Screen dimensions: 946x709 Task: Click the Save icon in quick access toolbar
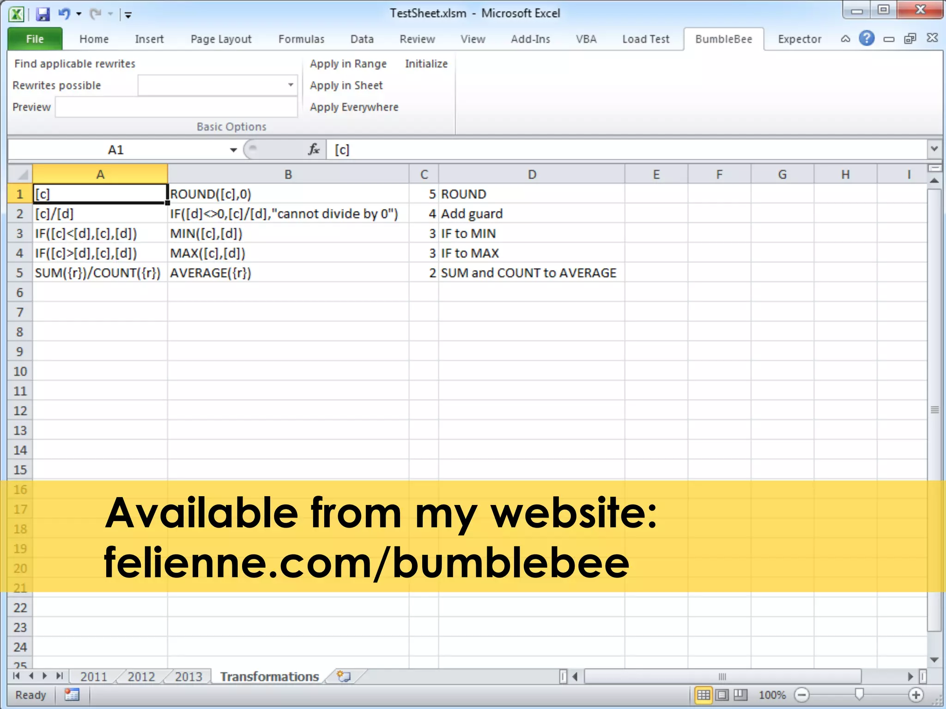[x=42, y=14]
